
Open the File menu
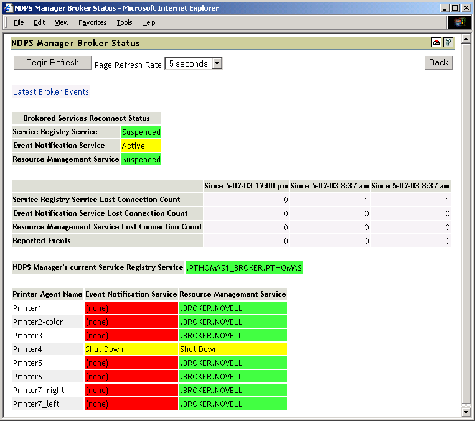tap(19, 22)
